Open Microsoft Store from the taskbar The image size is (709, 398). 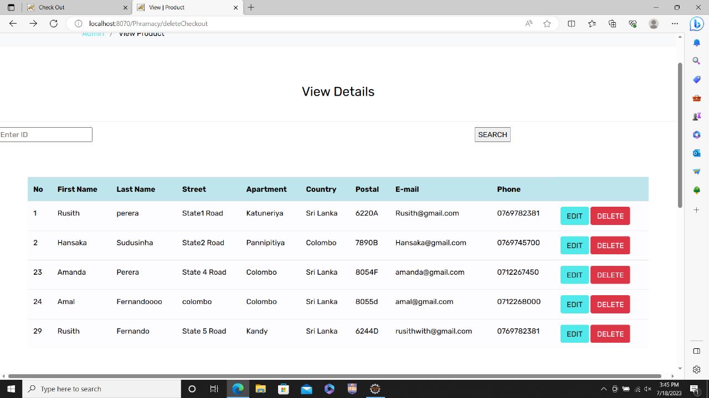tap(283, 389)
